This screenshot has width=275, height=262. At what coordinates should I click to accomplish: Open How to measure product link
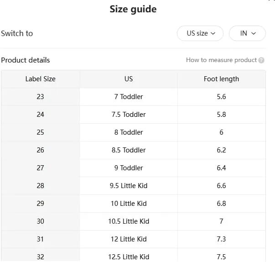pos(221,60)
